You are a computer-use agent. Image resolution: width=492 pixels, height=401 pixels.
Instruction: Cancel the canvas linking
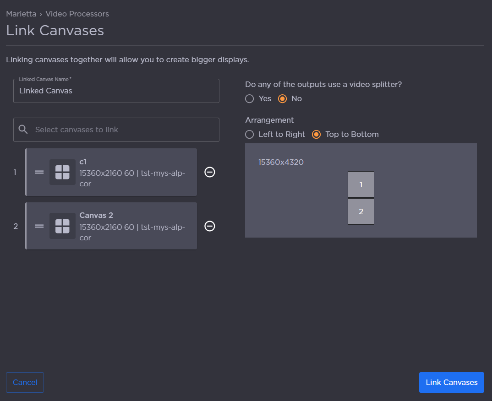click(x=25, y=382)
